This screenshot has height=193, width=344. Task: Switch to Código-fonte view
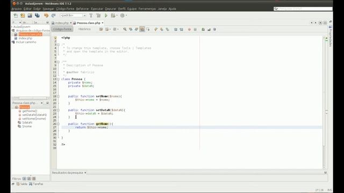pyautogui.click(x=62, y=29)
